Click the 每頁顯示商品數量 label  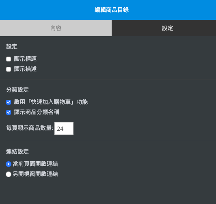tap(30, 128)
